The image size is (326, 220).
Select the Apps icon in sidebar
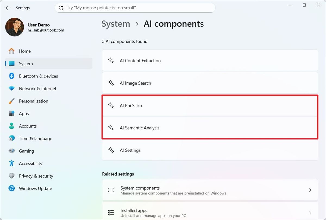point(11,113)
